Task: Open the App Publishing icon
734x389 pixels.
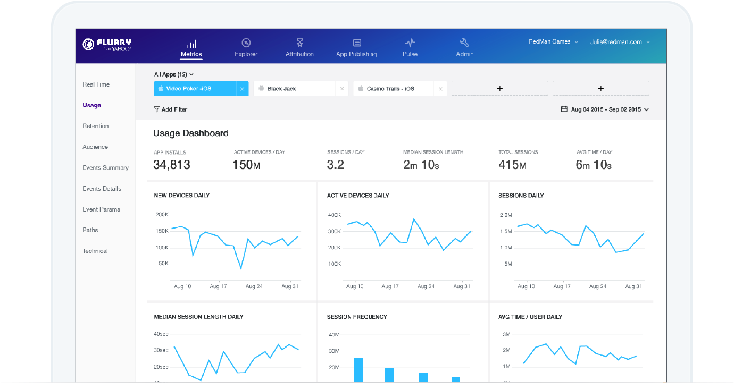Action: pos(357,43)
